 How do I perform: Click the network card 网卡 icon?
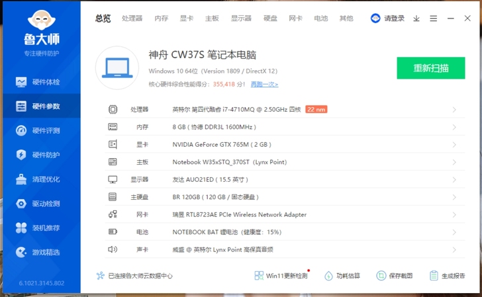click(x=113, y=214)
